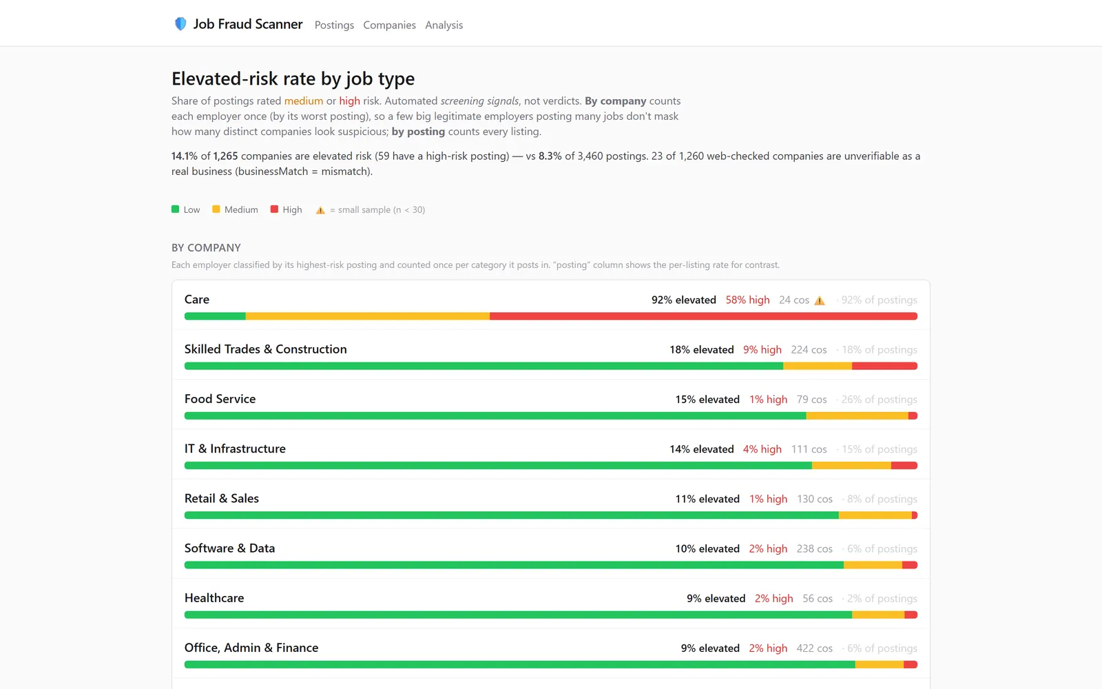Click '8% of postings' in Retail & Sales row
This screenshot has width=1102, height=689.
coord(882,498)
